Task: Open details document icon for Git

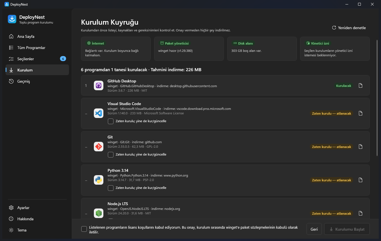Action: [x=361, y=147]
